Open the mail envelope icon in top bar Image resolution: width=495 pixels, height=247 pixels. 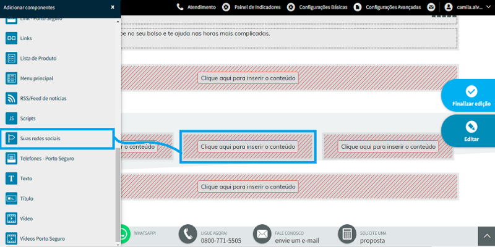click(431, 7)
